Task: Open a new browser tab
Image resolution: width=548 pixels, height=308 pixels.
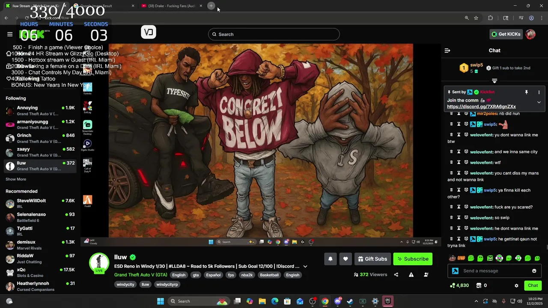Action: (x=211, y=6)
